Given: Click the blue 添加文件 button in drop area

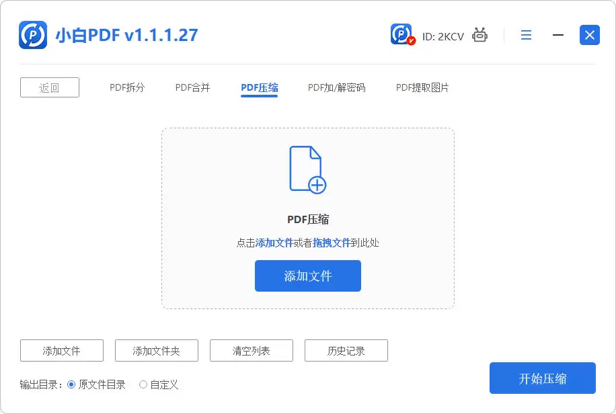Looking at the screenshot, I should [x=308, y=276].
